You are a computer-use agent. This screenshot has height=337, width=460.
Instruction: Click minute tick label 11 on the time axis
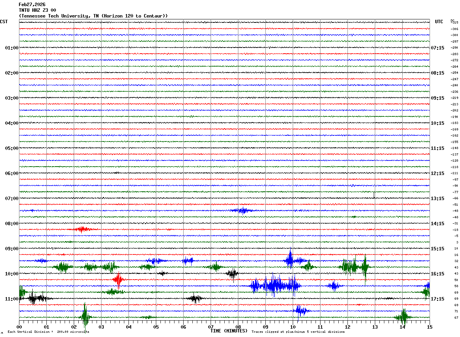pyautogui.click(x=320, y=327)
